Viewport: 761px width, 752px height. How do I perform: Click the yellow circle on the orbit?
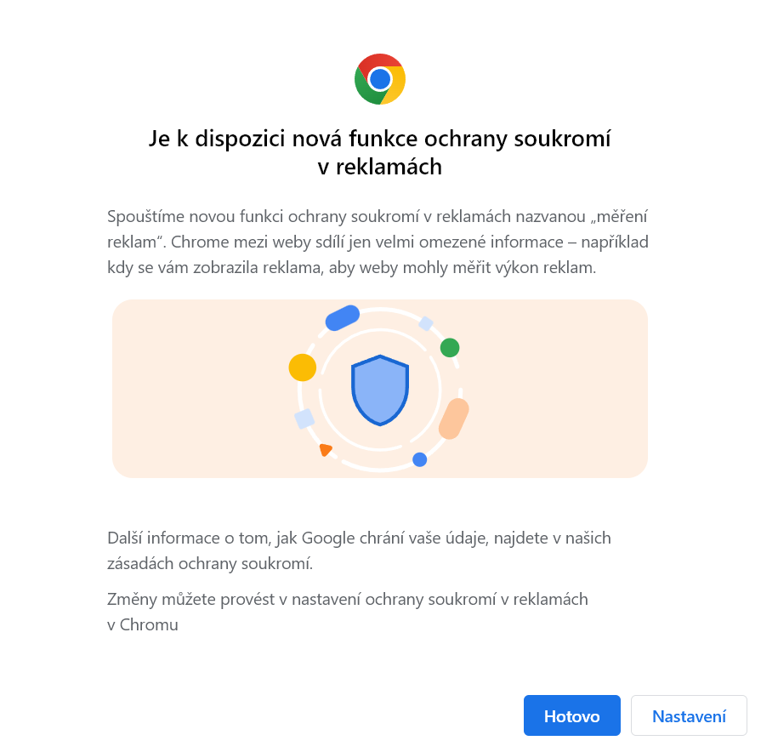[x=303, y=367]
